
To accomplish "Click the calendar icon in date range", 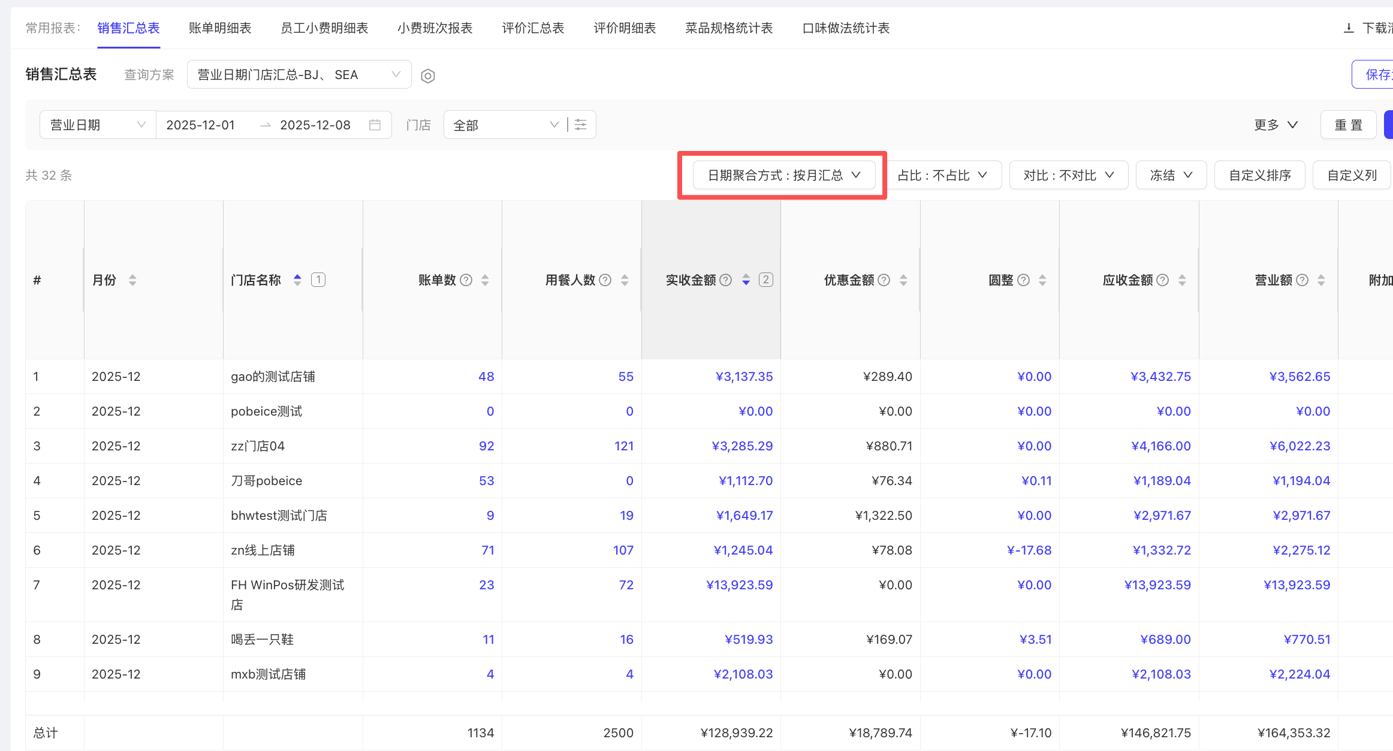I will [375, 125].
